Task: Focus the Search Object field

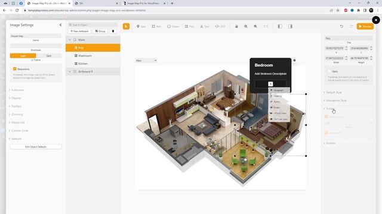Action: [93, 25]
